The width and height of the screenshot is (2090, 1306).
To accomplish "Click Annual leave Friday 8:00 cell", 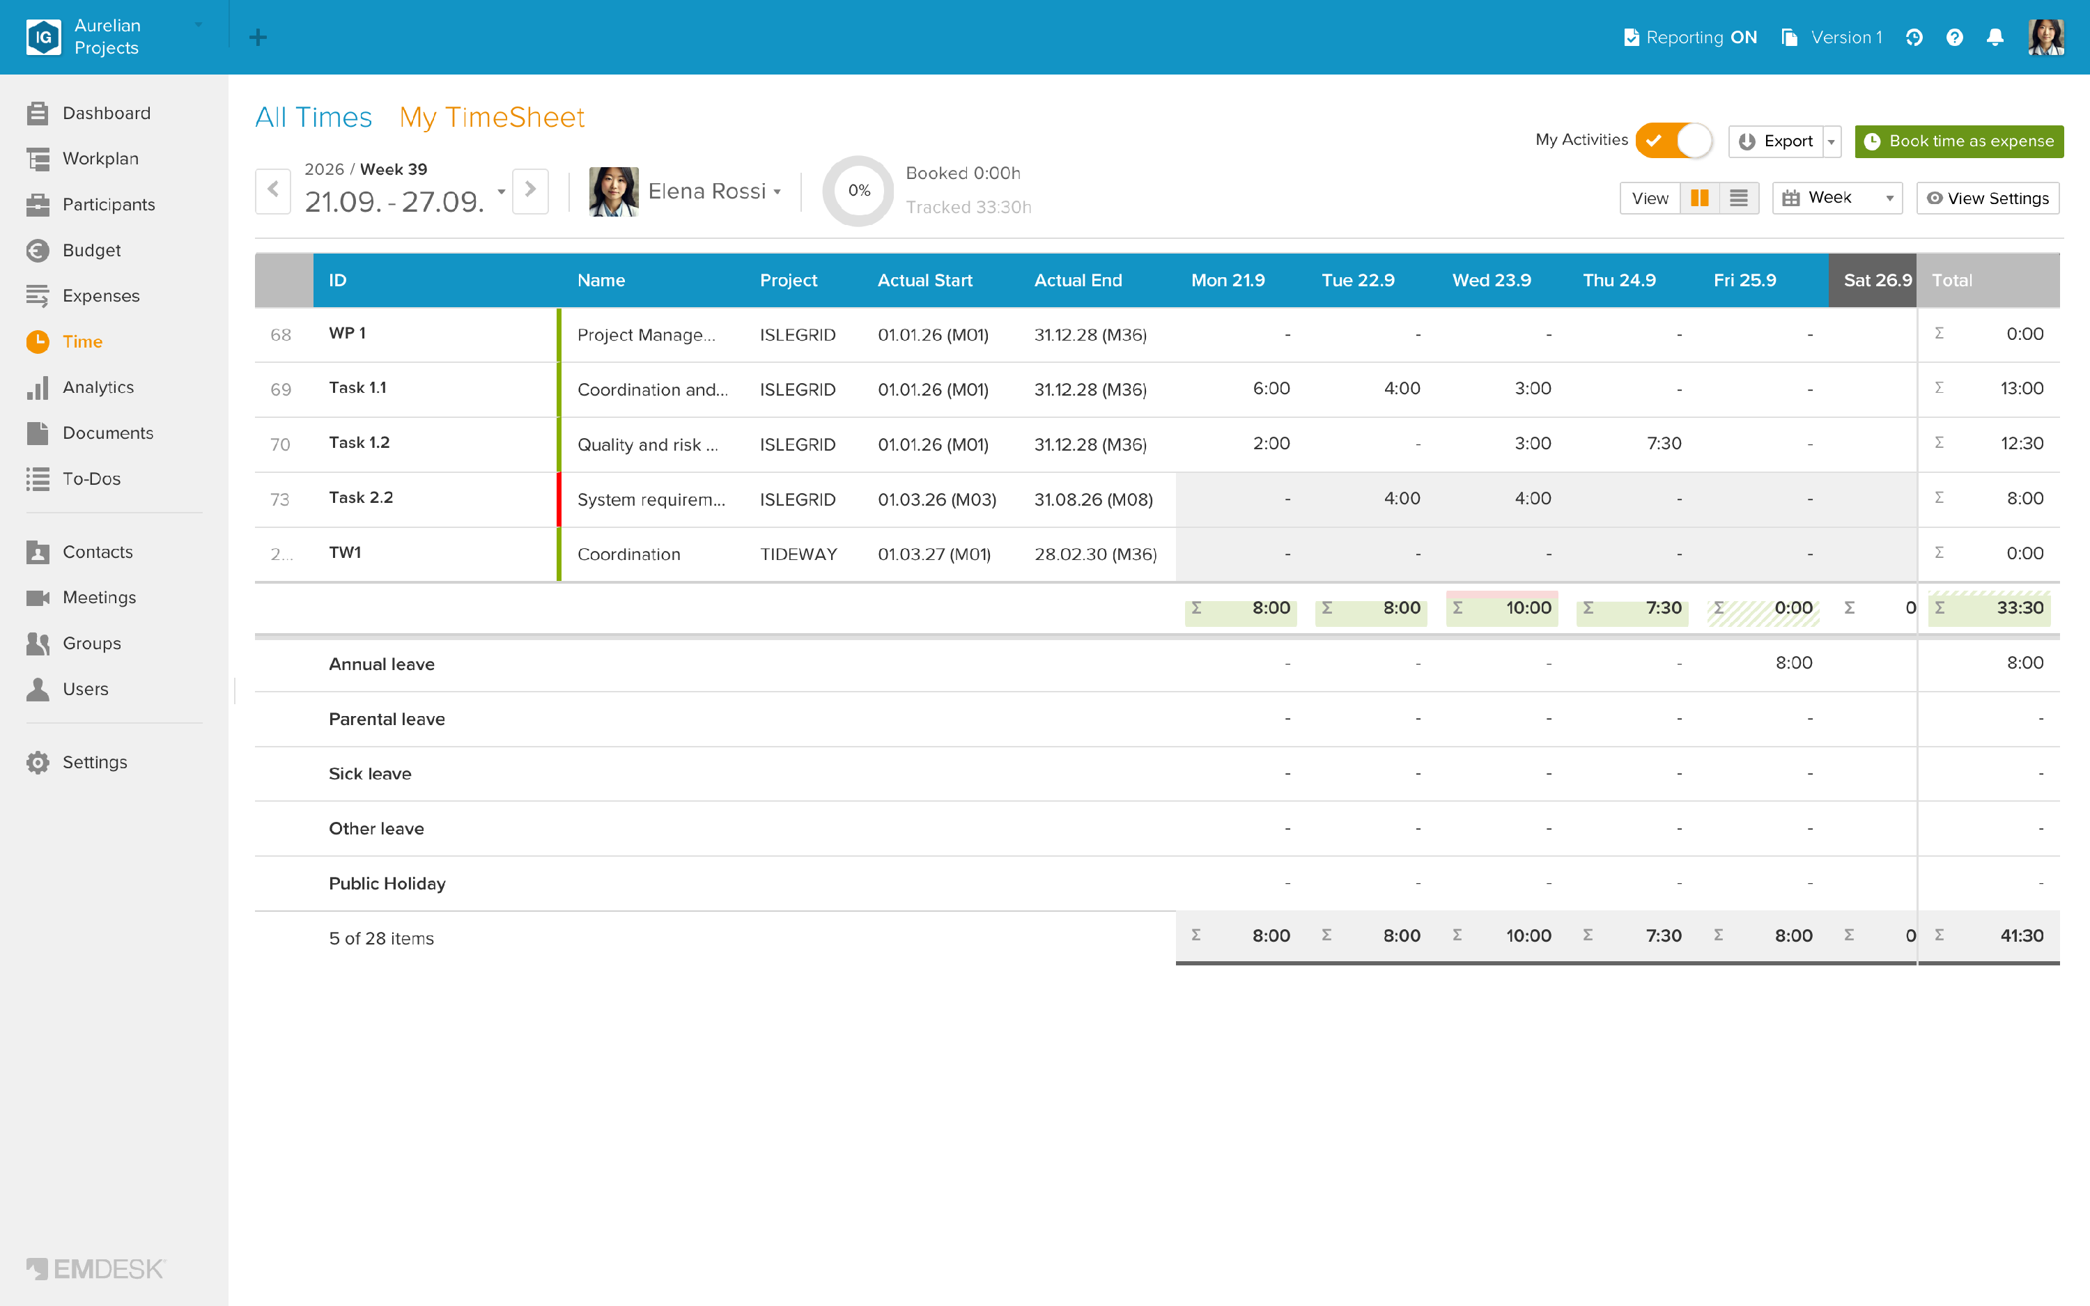I will pyautogui.click(x=1763, y=663).
